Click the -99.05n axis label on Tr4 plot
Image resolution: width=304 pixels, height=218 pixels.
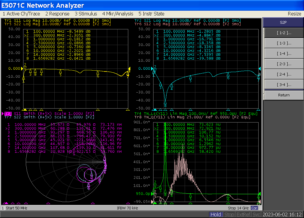coord(142,201)
